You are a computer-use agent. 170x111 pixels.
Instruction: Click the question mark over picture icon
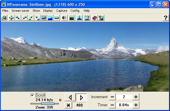[101, 18]
